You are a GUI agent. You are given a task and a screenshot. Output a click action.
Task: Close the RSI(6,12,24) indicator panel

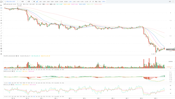pyautogui.click(x=13, y=85)
